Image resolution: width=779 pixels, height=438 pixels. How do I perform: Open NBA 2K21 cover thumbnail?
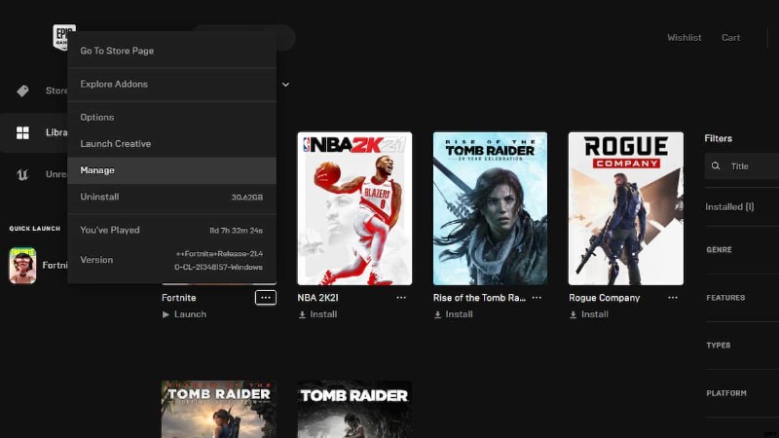[354, 208]
